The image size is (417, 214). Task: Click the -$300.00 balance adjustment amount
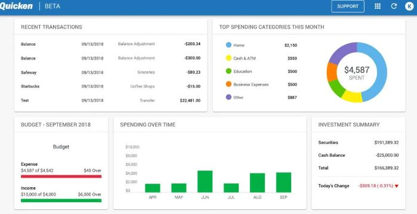[192, 58]
